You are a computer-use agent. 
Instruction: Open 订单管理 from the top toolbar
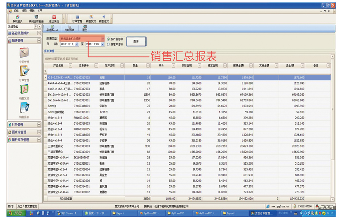pyautogui.click(x=77, y=19)
